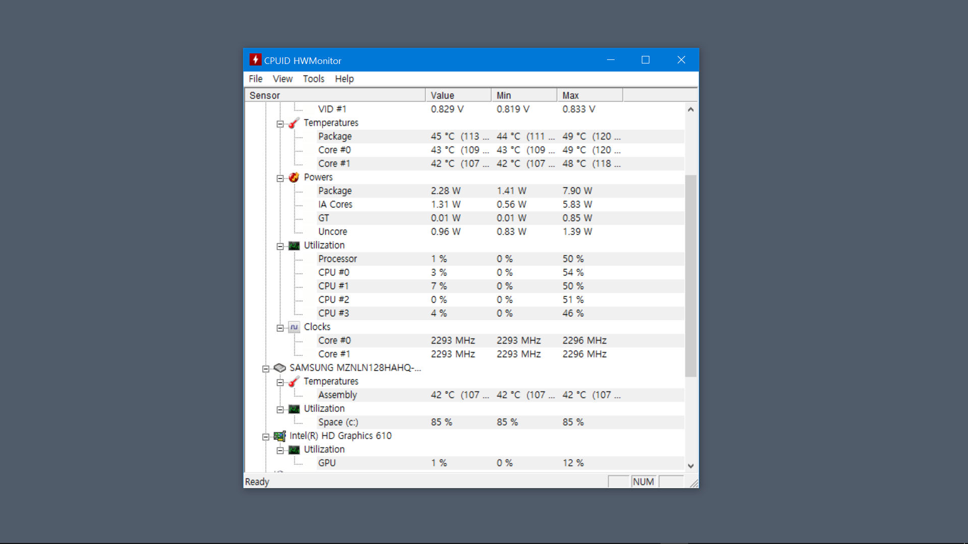
Task: Collapse the CPU Temperatures group
Action: click(x=280, y=124)
